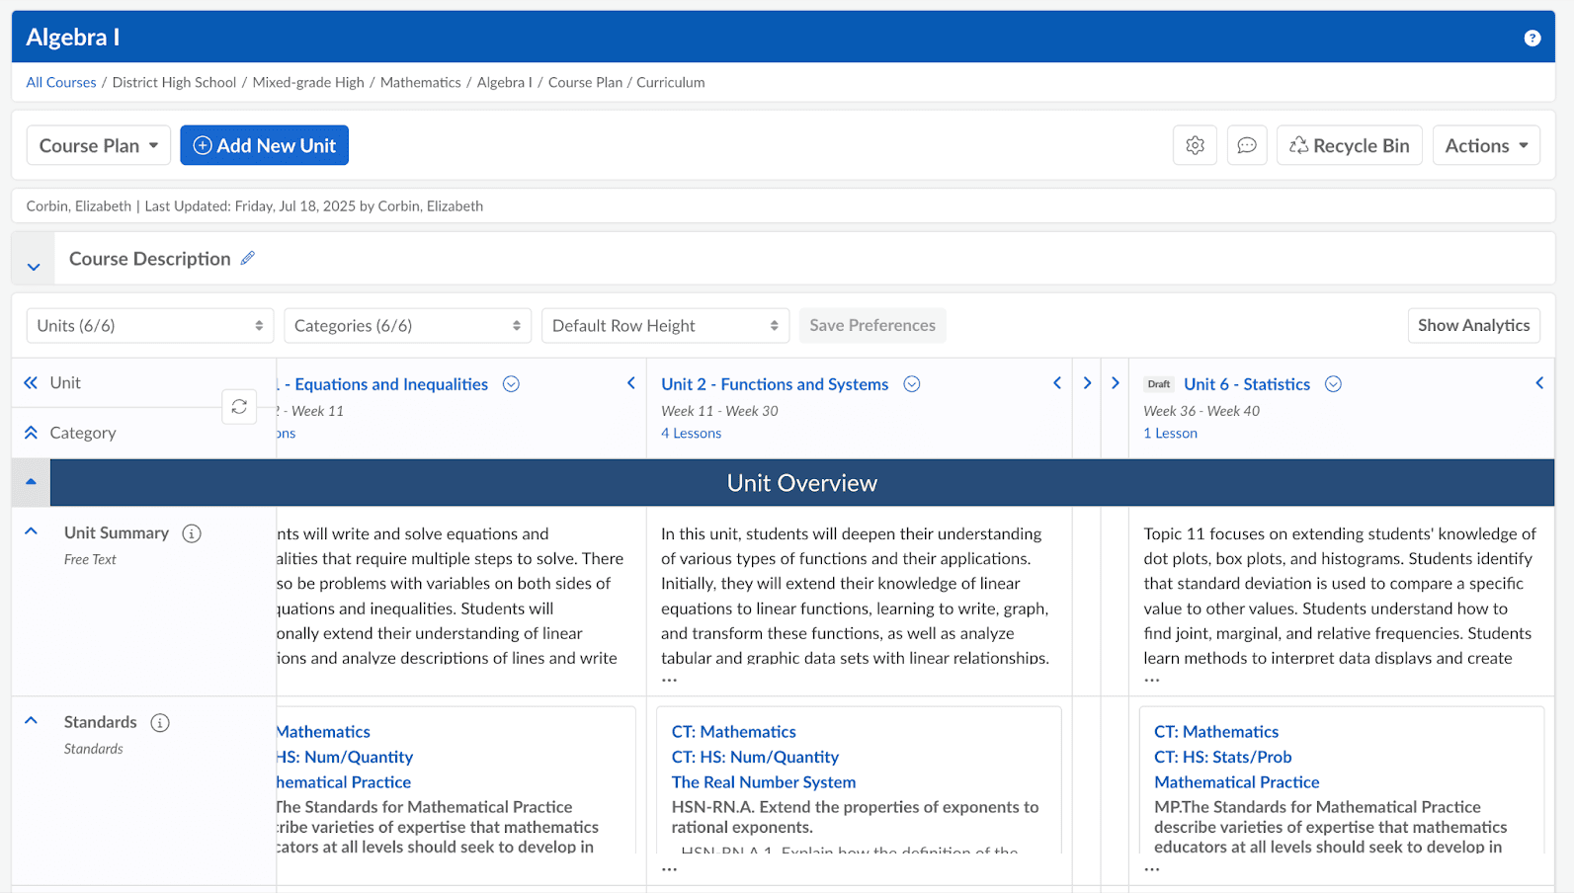This screenshot has width=1574, height=893.
Task: Open the Units (6/6) dropdown
Action: point(149,326)
